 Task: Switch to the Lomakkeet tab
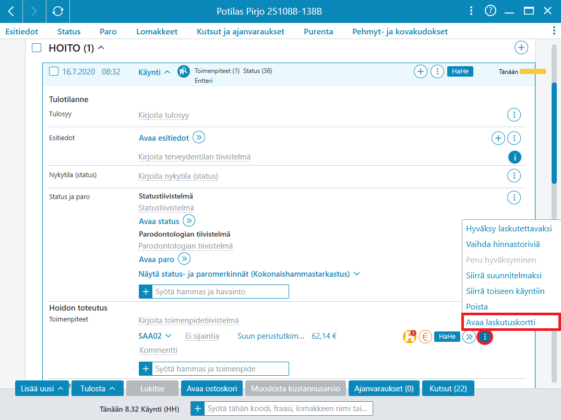coord(157,31)
